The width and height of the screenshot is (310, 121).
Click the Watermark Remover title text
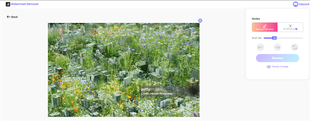coord(25,4)
